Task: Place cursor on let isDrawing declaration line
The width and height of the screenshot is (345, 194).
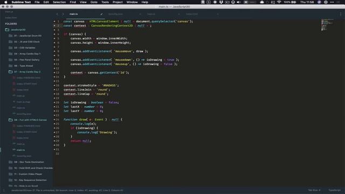Action: [91, 102]
